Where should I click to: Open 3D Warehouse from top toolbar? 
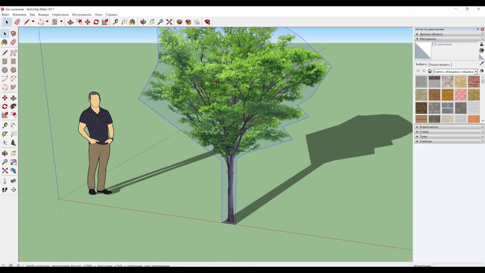(x=180, y=22)
